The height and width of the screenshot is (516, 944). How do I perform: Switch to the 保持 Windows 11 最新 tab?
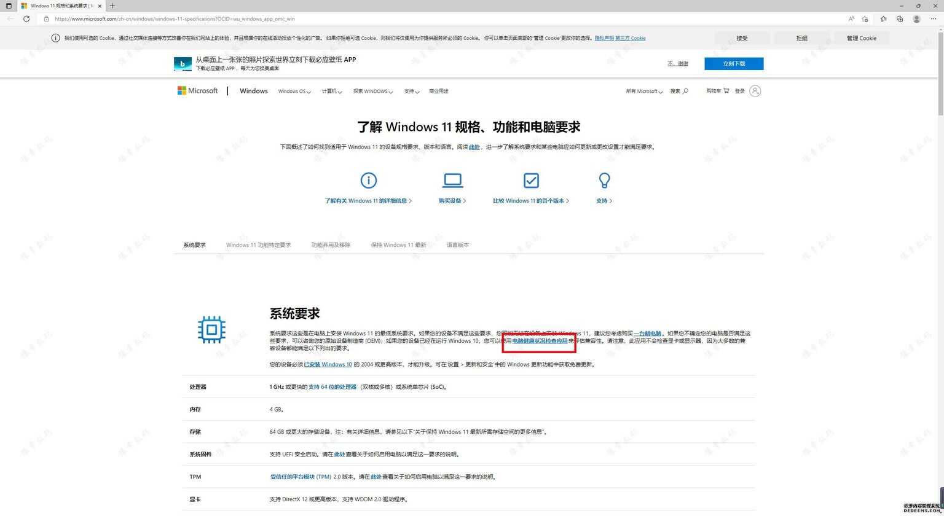tap(398, 244)
